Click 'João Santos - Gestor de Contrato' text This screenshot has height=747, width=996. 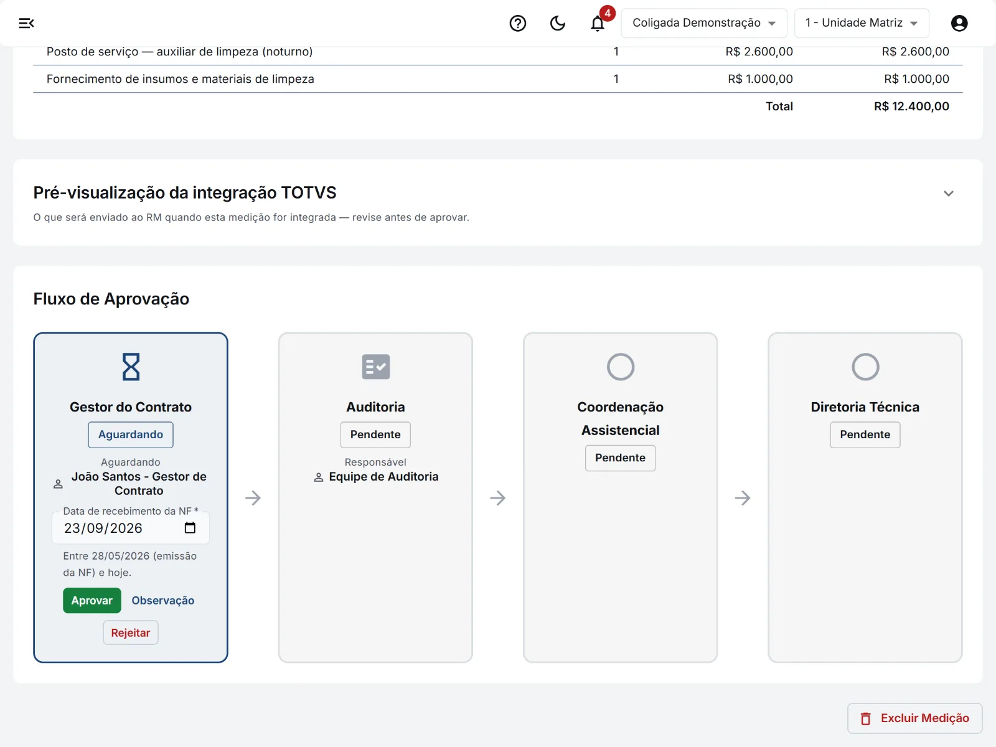pyautogui.click(x=139, y=484)
